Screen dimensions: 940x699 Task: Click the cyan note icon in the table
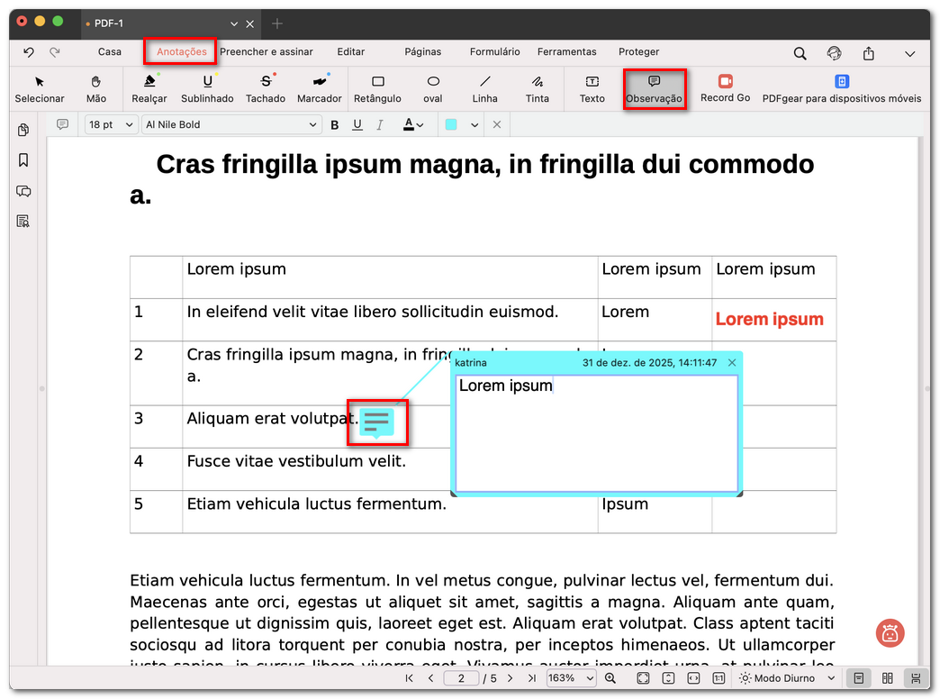click(x=377, y=422)
